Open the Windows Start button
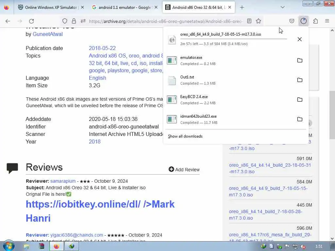Screen dimensions: 335x251 pos(9,246)
